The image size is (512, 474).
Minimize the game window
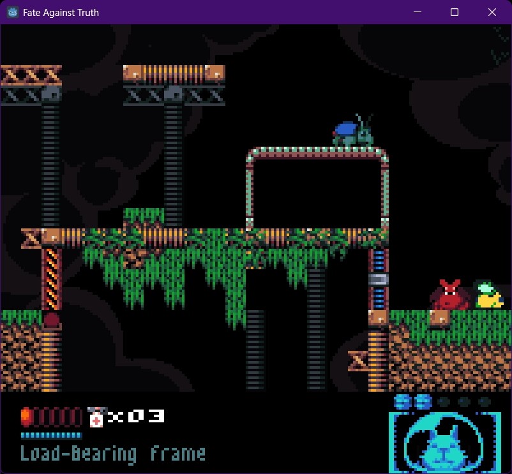point(418,12)
